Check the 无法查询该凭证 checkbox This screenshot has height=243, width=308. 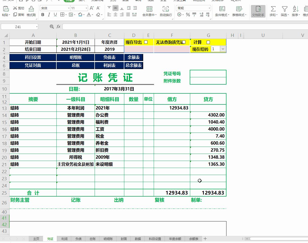point(184,42)
